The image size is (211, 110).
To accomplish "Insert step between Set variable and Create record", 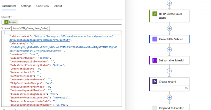I will (x=169, y=71).
